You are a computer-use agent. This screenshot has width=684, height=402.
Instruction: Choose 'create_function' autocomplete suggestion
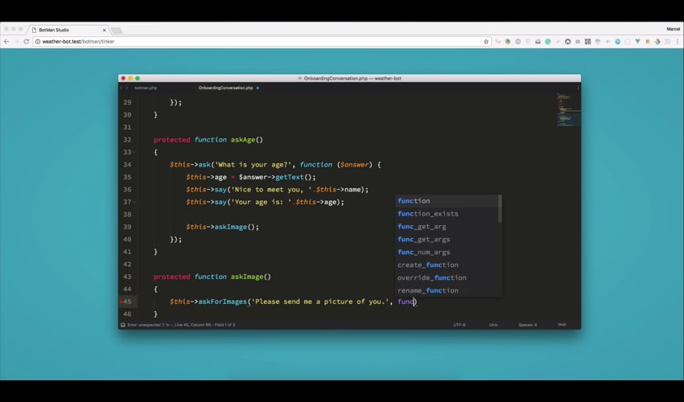pos(447,265)
